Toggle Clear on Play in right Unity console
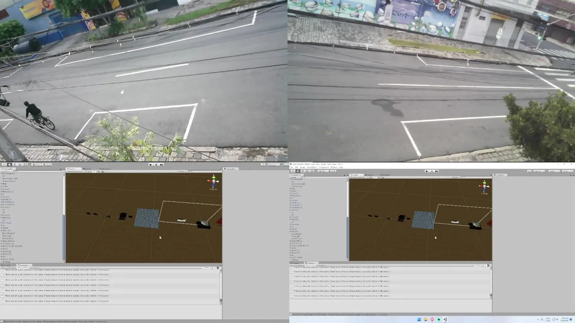The image size is (575, 323). [310, 266]
